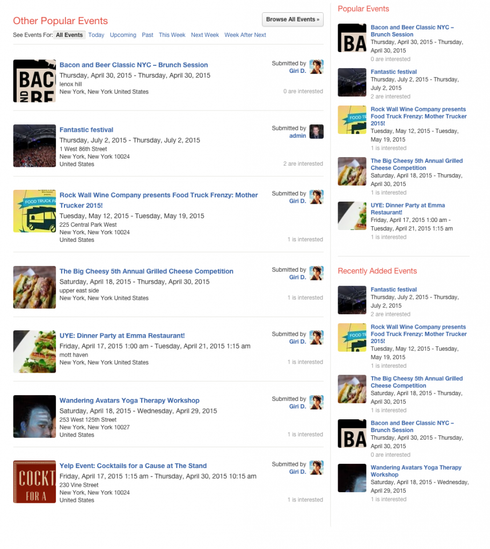Screen dimensions: 490x549
Task: Open submitter link Giri D. on Bacon event
Action: [x=297, y=71]
